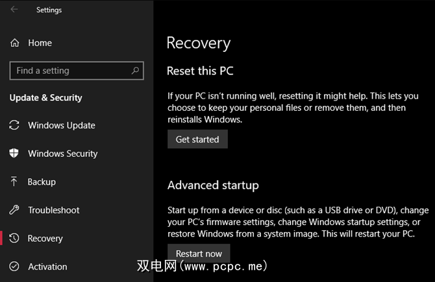Open the Backup settings page
Viewport: 435px width, 282px height.
click(42, 182)
